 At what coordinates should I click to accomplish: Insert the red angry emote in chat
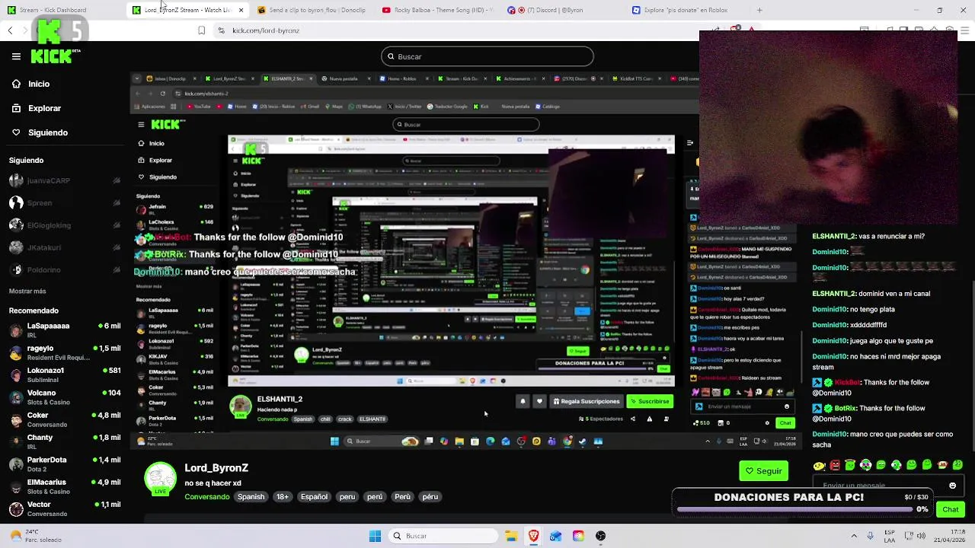[835, 465]
